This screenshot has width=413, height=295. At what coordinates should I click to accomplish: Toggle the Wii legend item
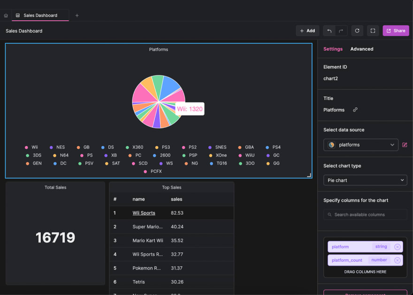pyautogui.click(x=31, y=147)
